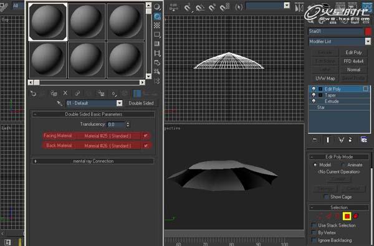Click the get material icon
The height and width of the screenshot is (246, 374).
pos(33,93)
